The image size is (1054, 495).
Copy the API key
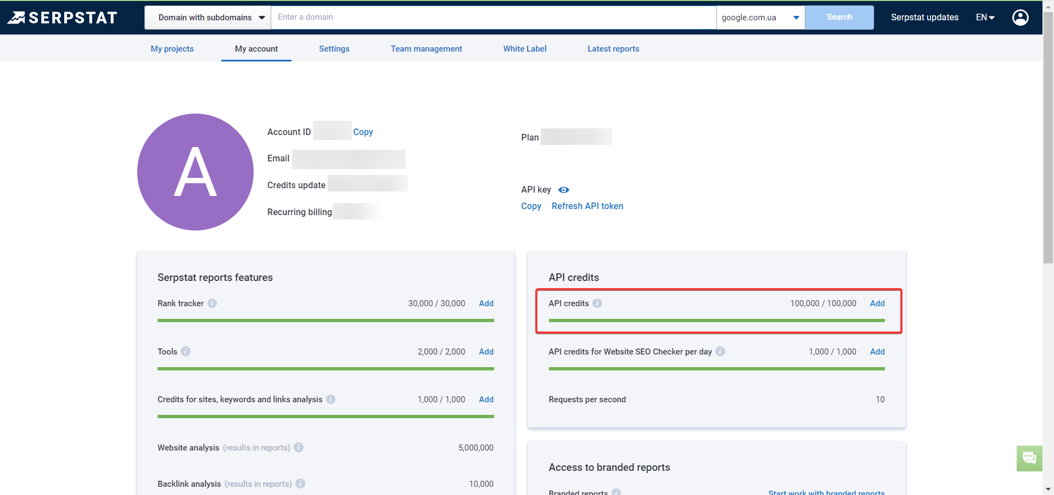coord(531,206)
